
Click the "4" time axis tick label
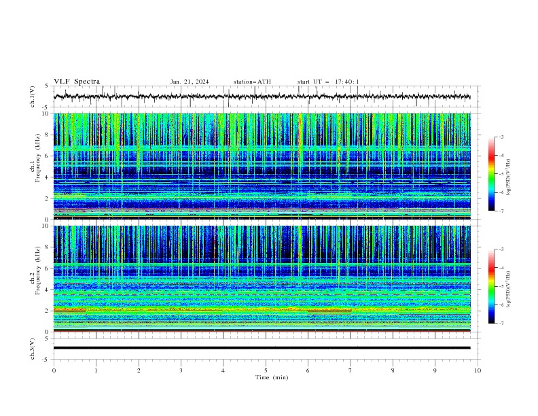coord(223,370)
